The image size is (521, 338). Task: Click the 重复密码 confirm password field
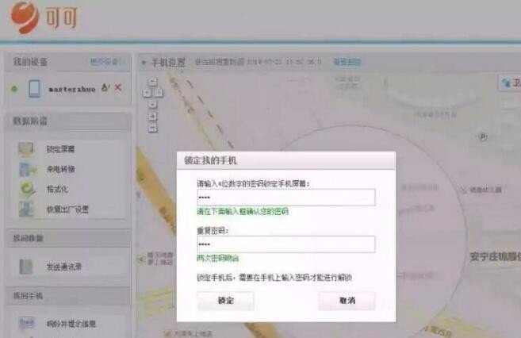pos(286,244)
